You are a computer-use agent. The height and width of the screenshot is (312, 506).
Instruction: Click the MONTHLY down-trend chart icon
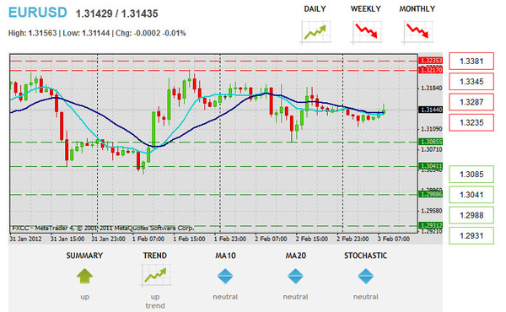point(417,32)
